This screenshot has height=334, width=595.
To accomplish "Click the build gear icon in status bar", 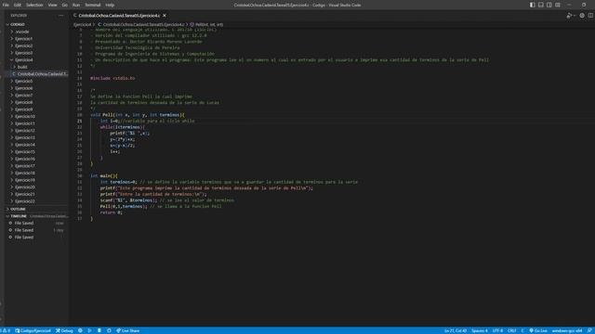I will point(80,330).
